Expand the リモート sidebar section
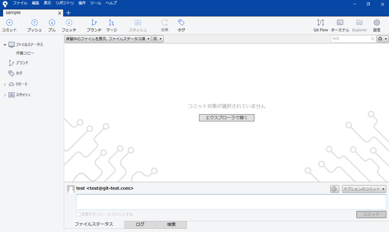Viewport: 389px width, 232px height. click(x=5, y=84)
